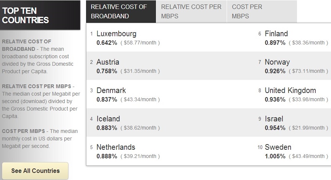
Task: Click Norway's $73.11/month price
Action: (x=308, y=71)
